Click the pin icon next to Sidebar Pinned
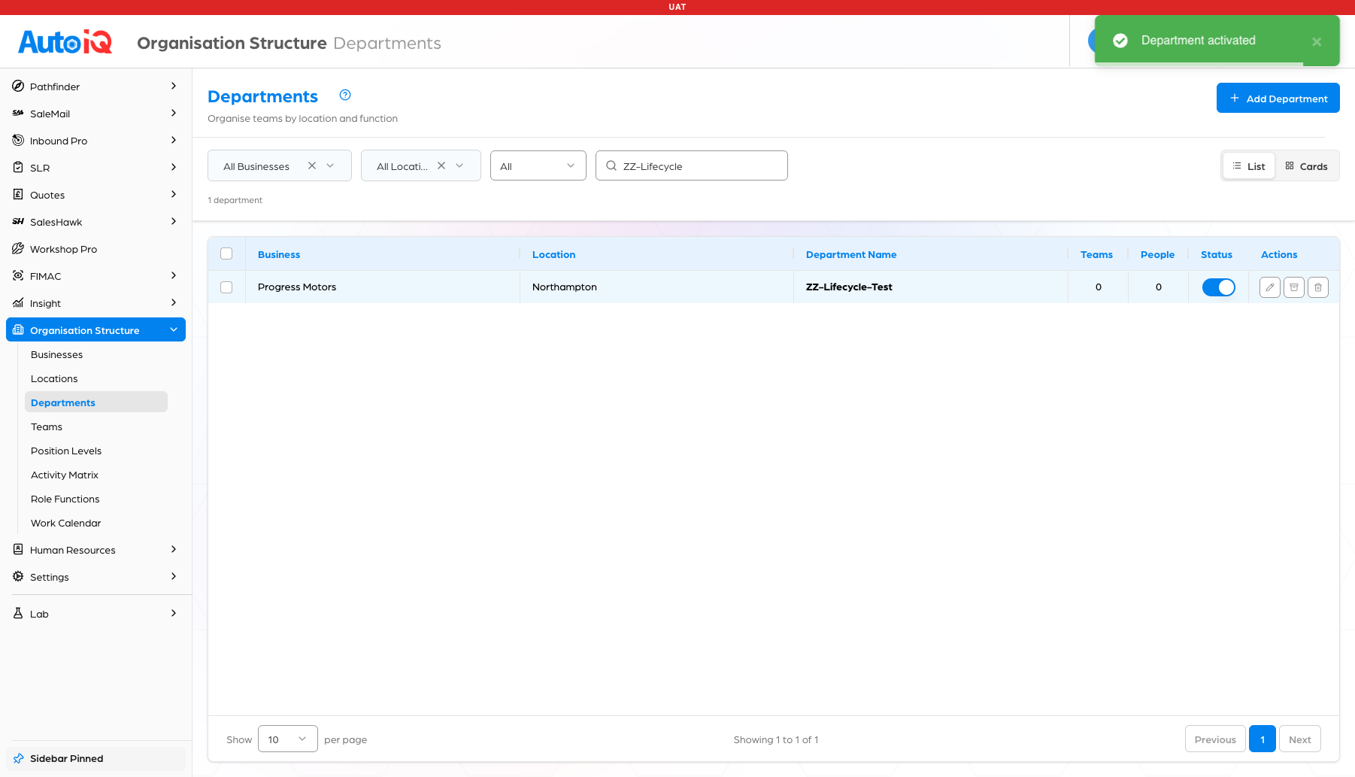Image resolution: width=1355 pixels, height=777 pixels. tap(18, 759)
